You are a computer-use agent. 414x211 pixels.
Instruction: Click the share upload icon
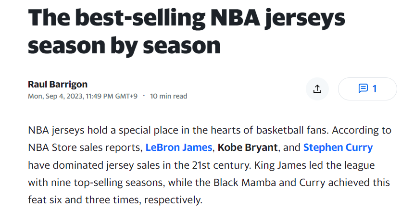click(x=317, y=89)
